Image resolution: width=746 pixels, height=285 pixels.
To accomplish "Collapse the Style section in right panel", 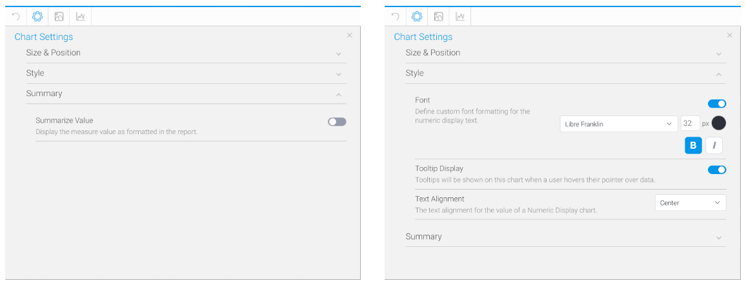I will 566,74.
